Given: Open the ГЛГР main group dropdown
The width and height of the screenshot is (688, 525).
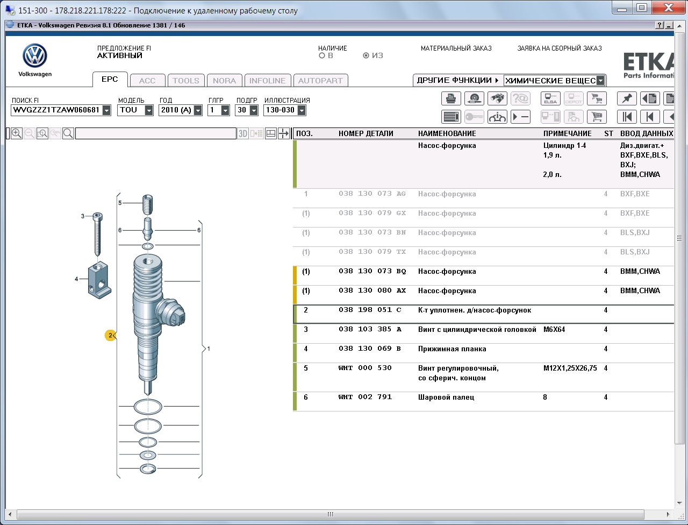Looking at the screenshot, I should tap(225, 110).
